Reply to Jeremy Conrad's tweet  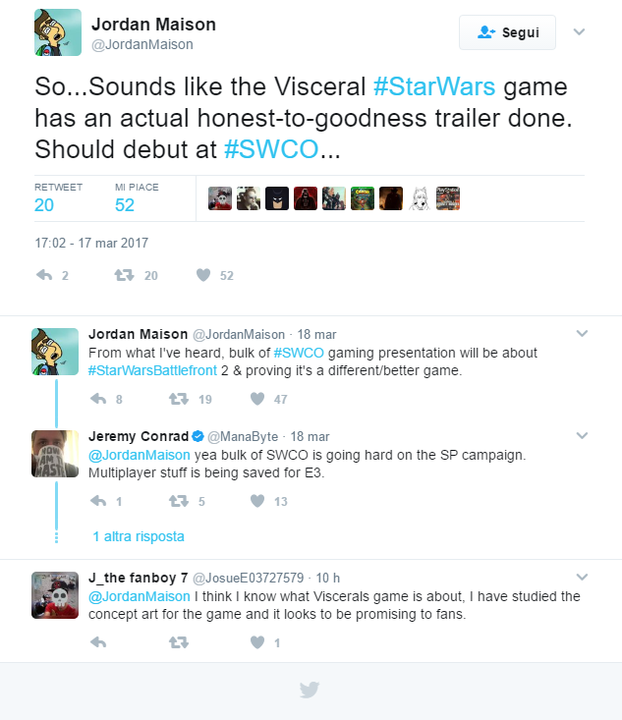coord(97,501)
